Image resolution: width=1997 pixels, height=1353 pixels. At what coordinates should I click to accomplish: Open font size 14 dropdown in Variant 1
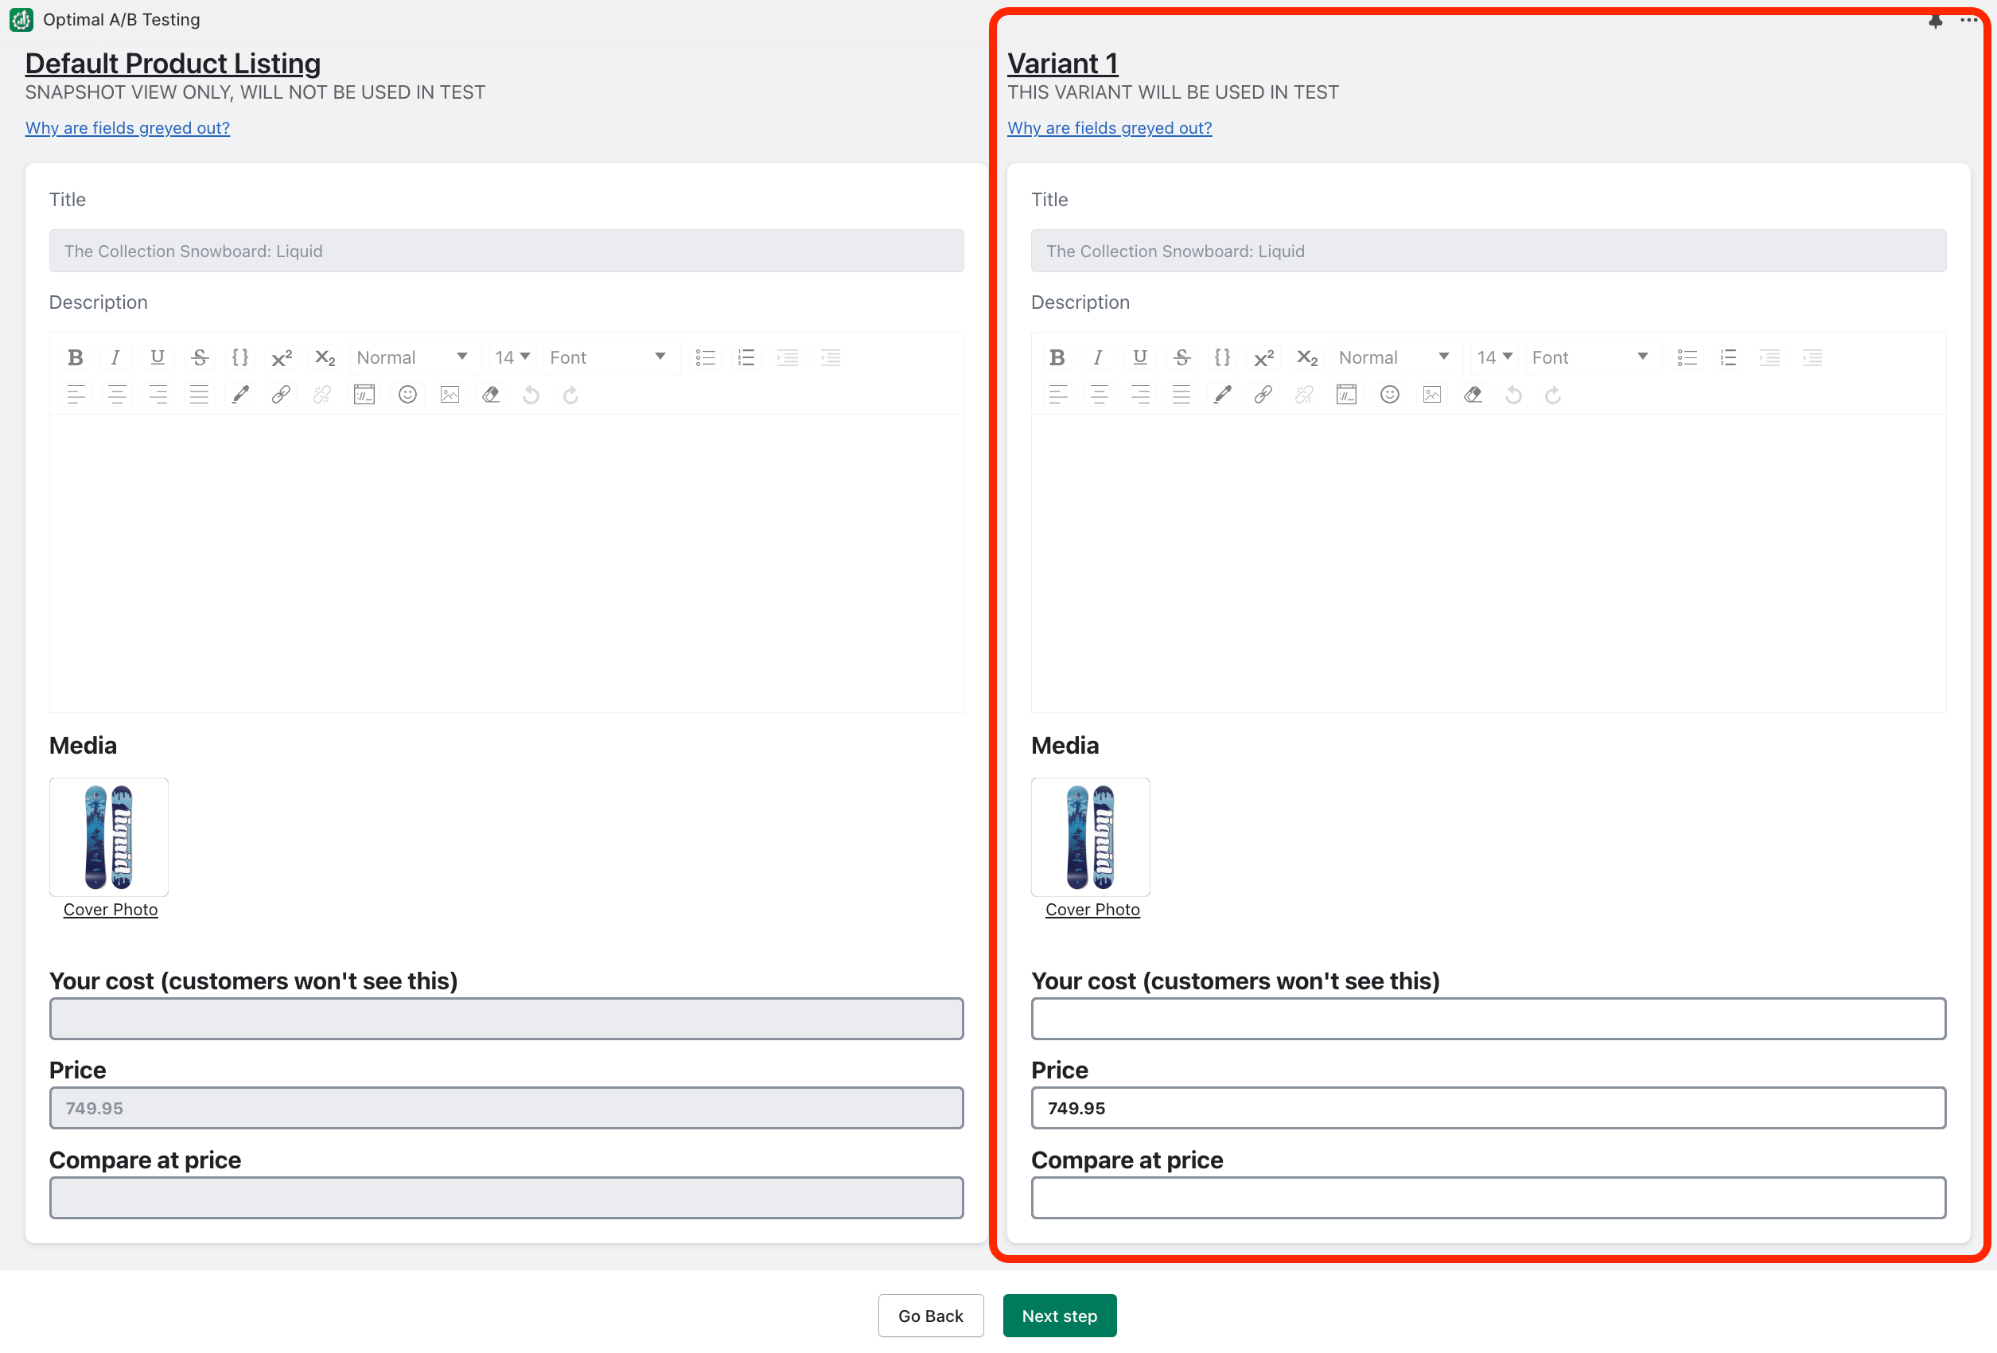[1493, 357]
